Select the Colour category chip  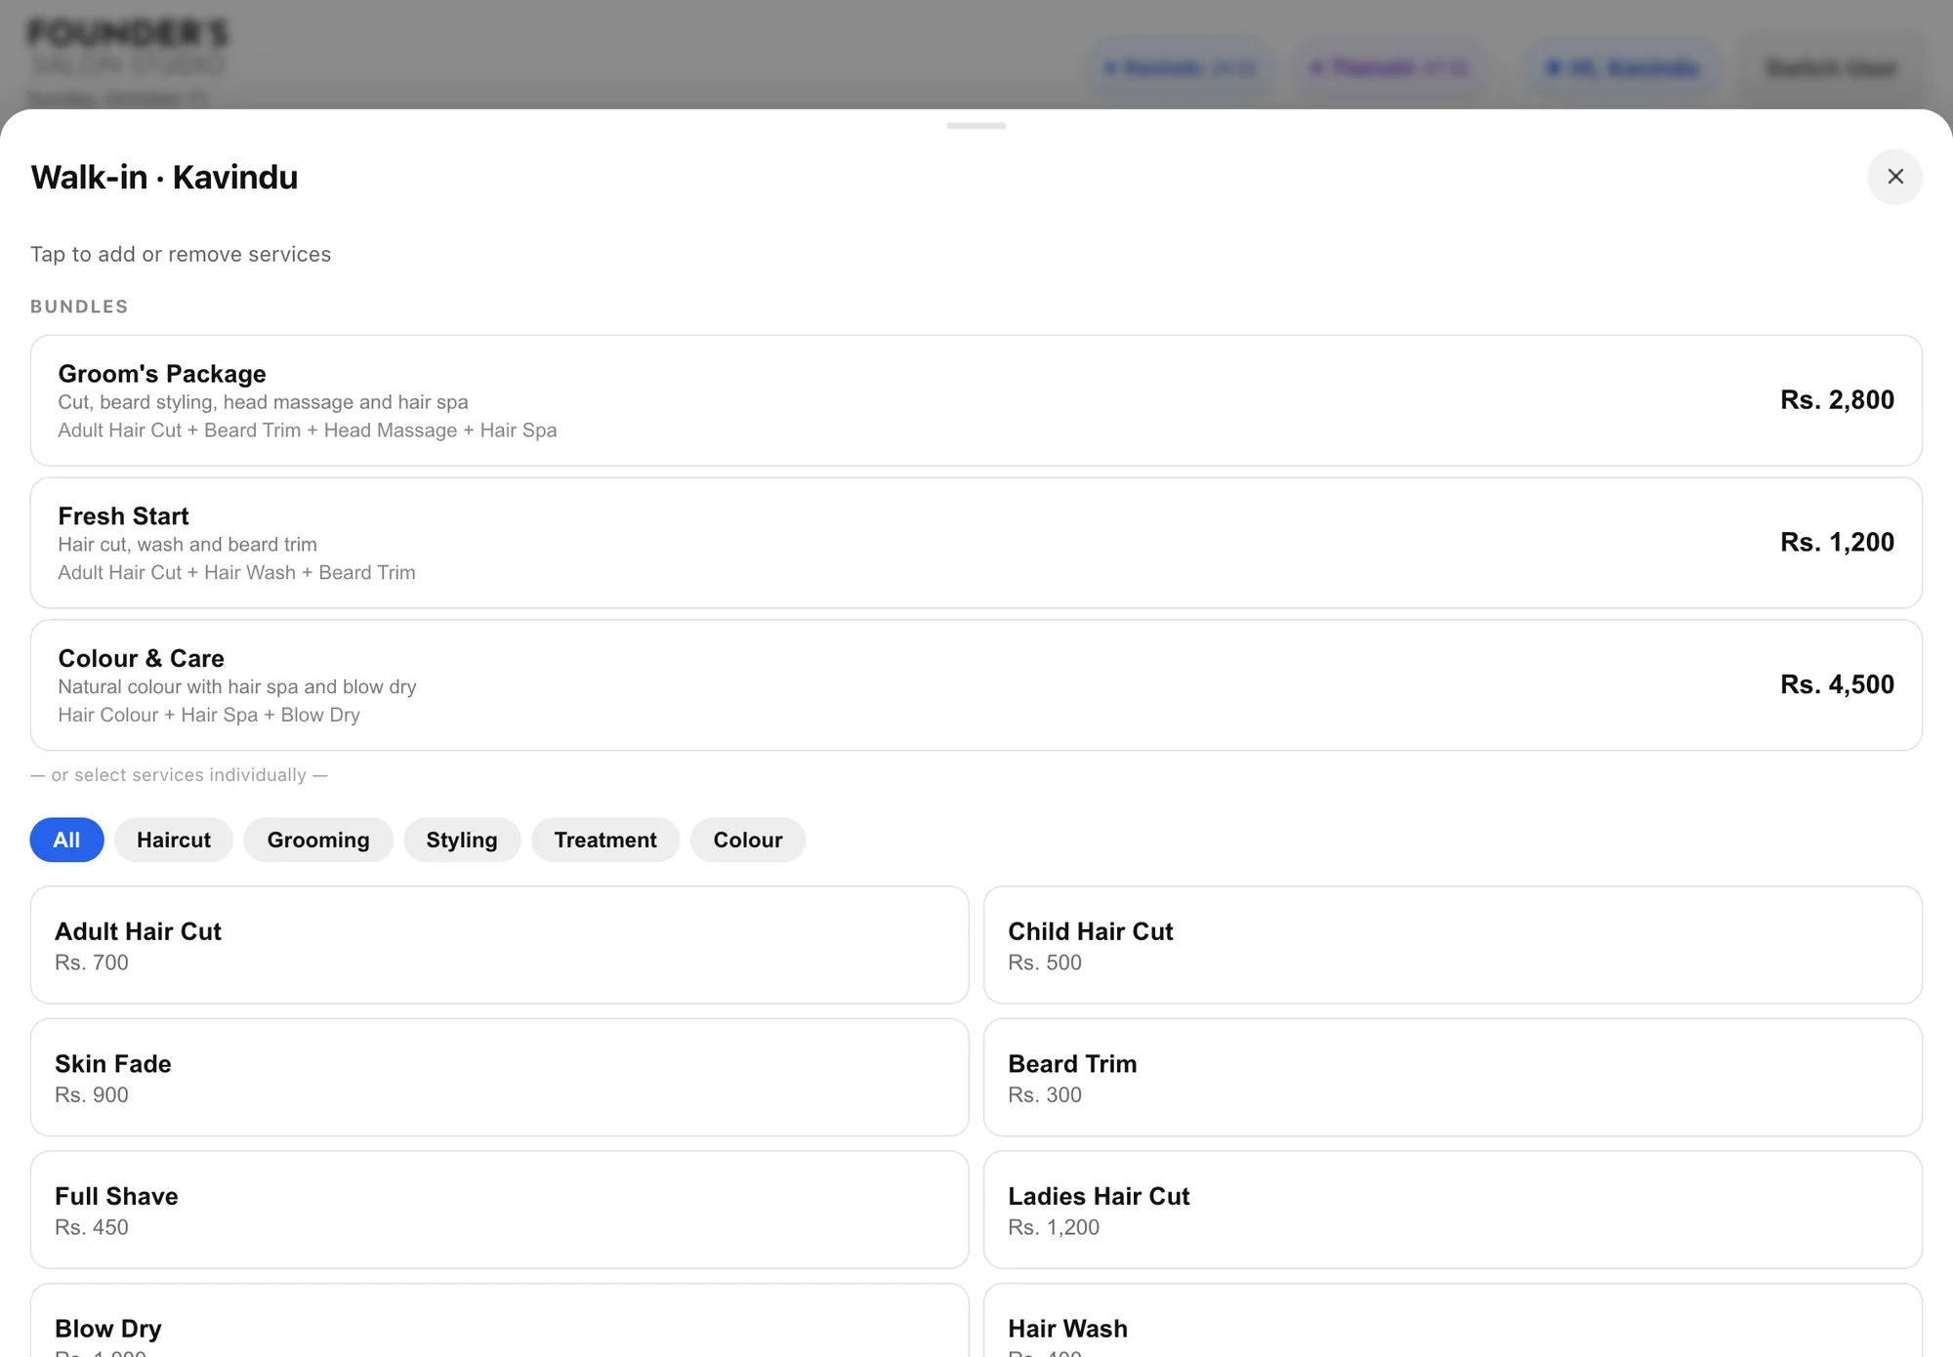tap(748, 840)
